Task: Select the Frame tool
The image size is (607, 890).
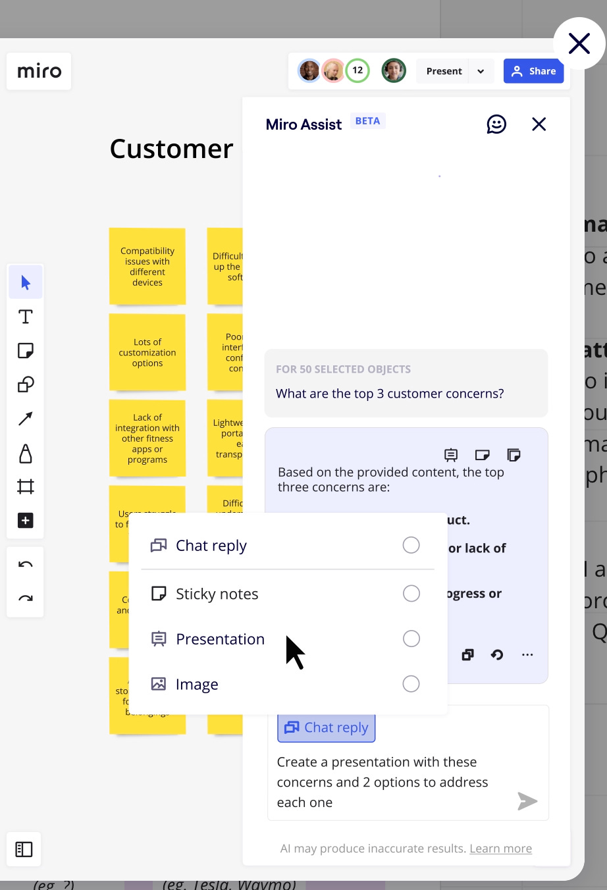Action: 26,486
